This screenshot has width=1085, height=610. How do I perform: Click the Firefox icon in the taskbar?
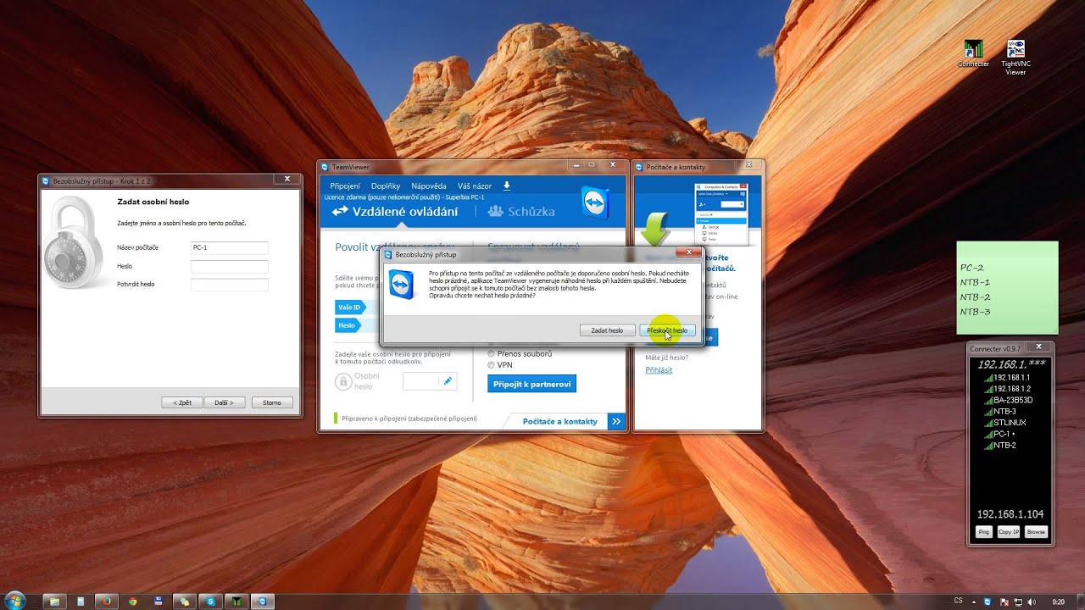106,602
